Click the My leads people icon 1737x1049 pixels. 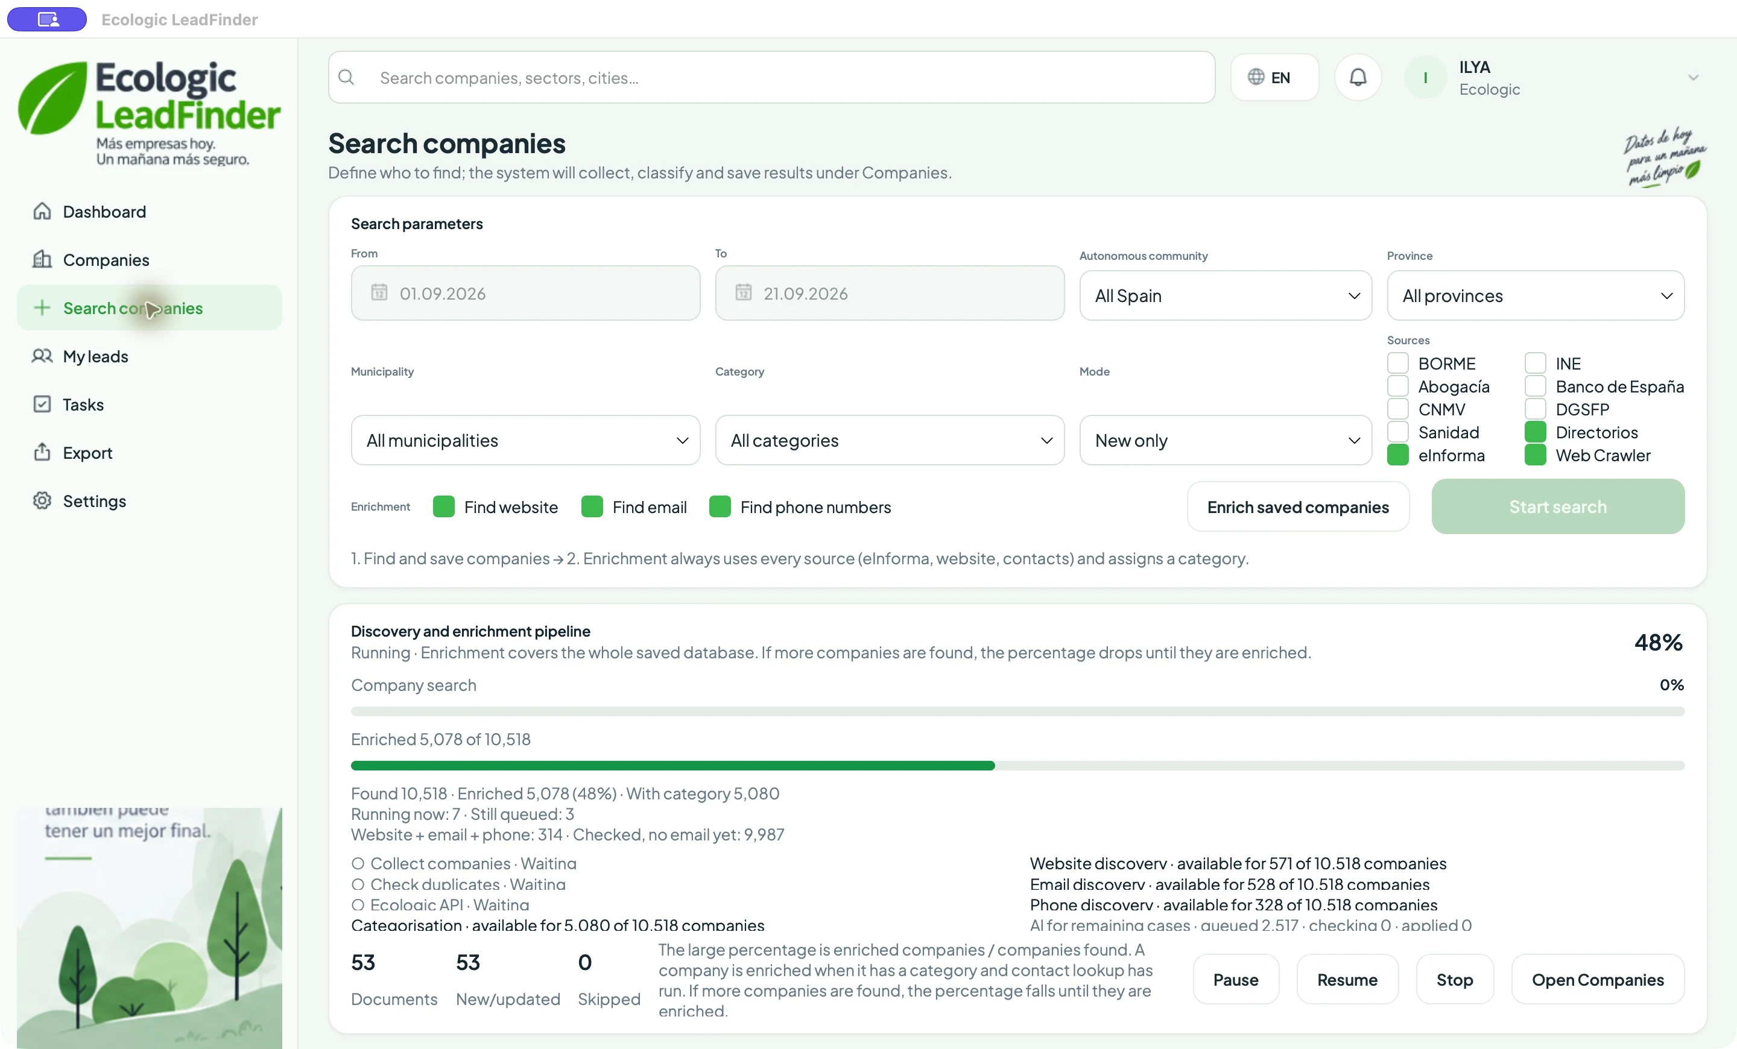click(42, 356)
